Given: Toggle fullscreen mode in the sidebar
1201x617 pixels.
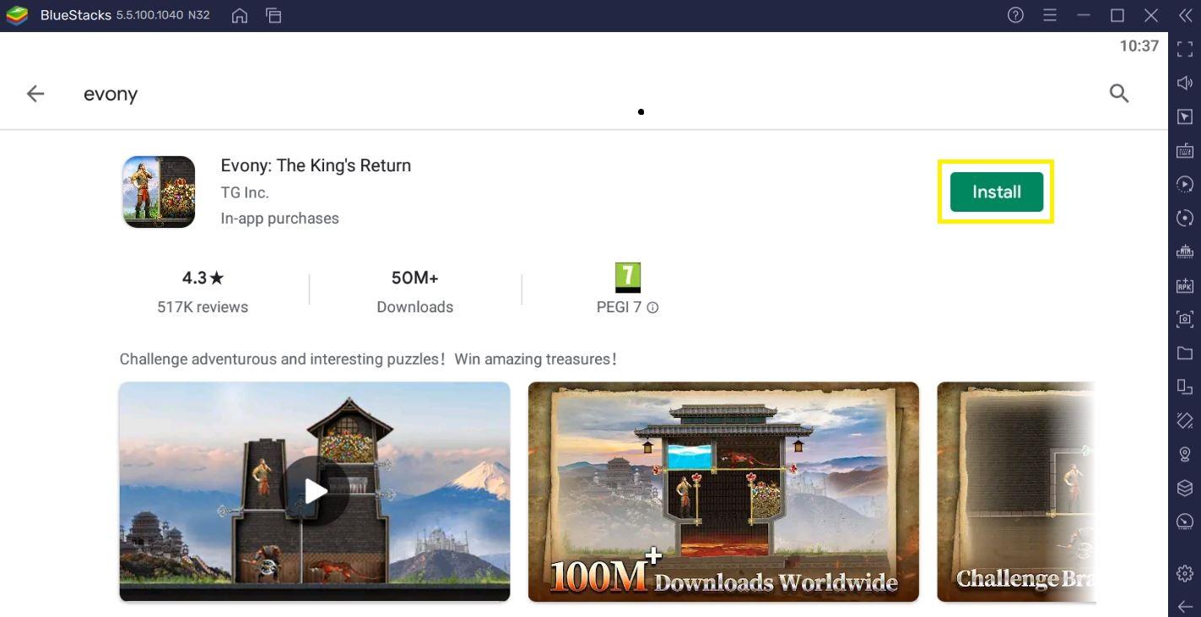Looking at the screenshot, I should pyautogui.click(x=1184, y=47).
